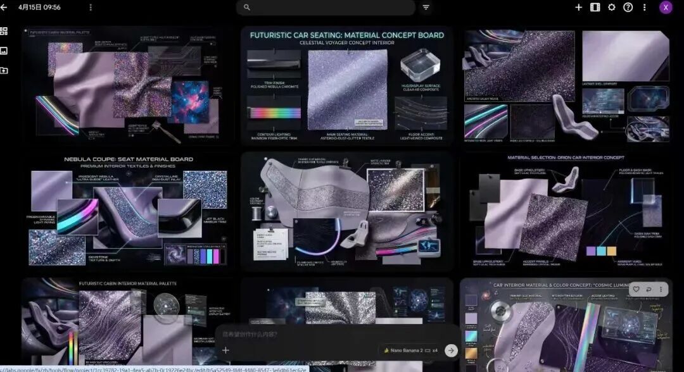
Task: Open the scene builder filmstrip icon
Action: click(595, 7)
